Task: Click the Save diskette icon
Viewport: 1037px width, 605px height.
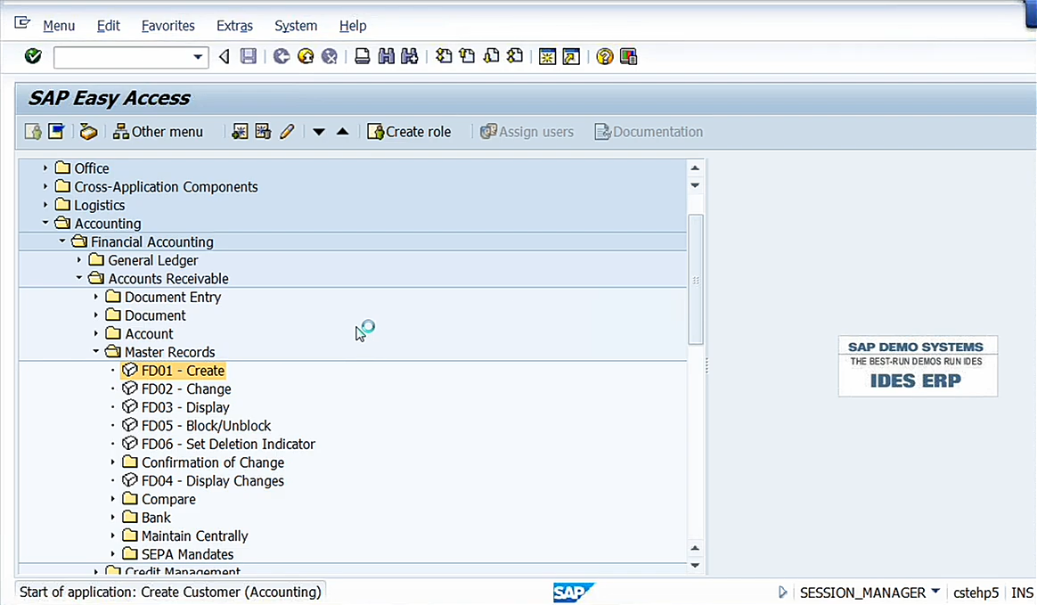Action: tap(248, 56)
